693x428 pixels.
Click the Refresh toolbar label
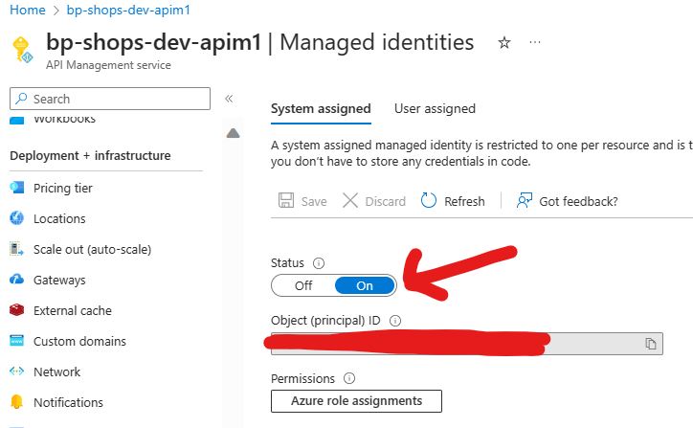pos(464,202)
